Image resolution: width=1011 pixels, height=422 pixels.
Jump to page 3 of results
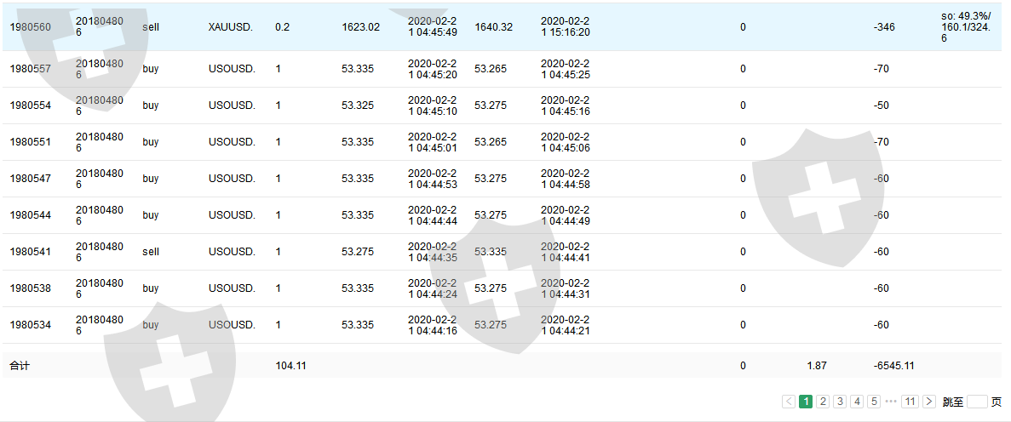840,402
